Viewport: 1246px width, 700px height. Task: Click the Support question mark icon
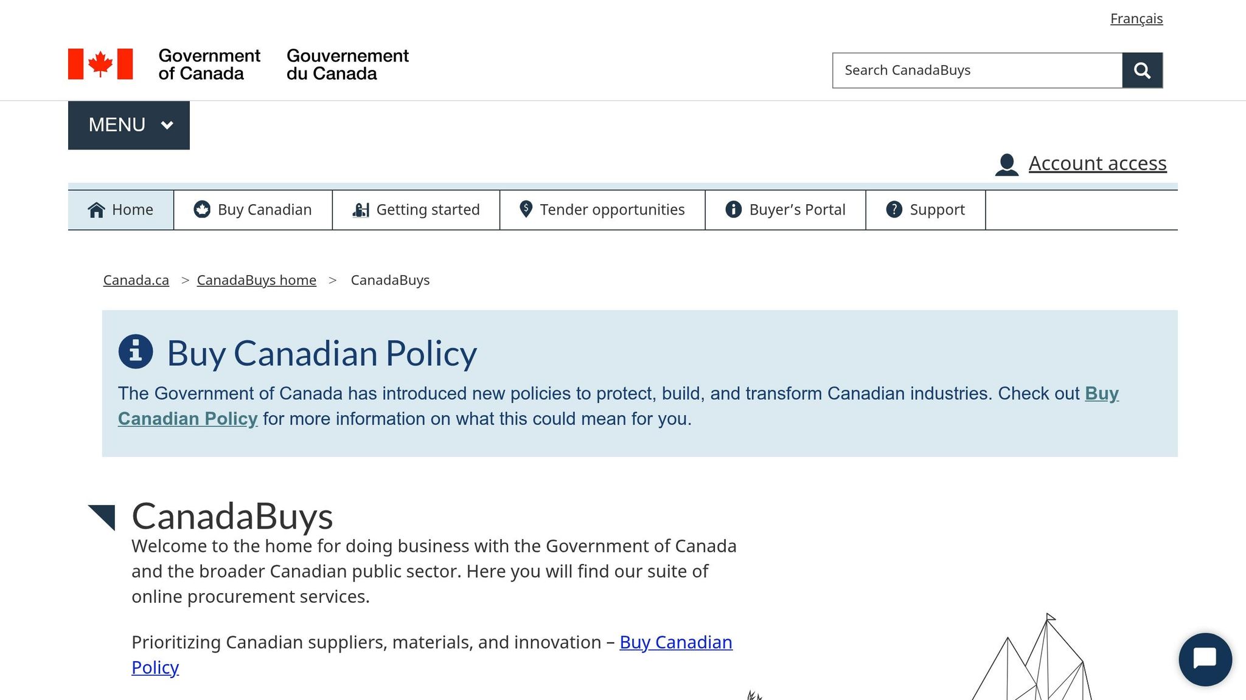point(894,209)
